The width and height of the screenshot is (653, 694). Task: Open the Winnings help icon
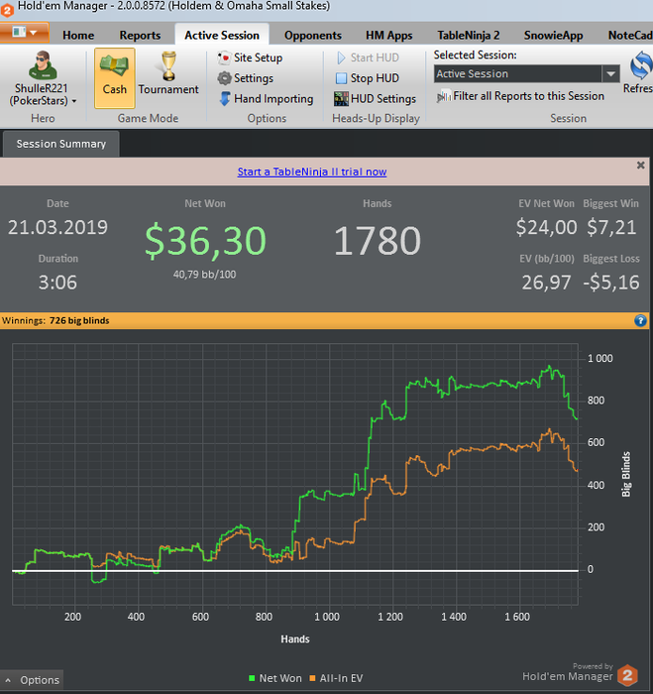640,320
